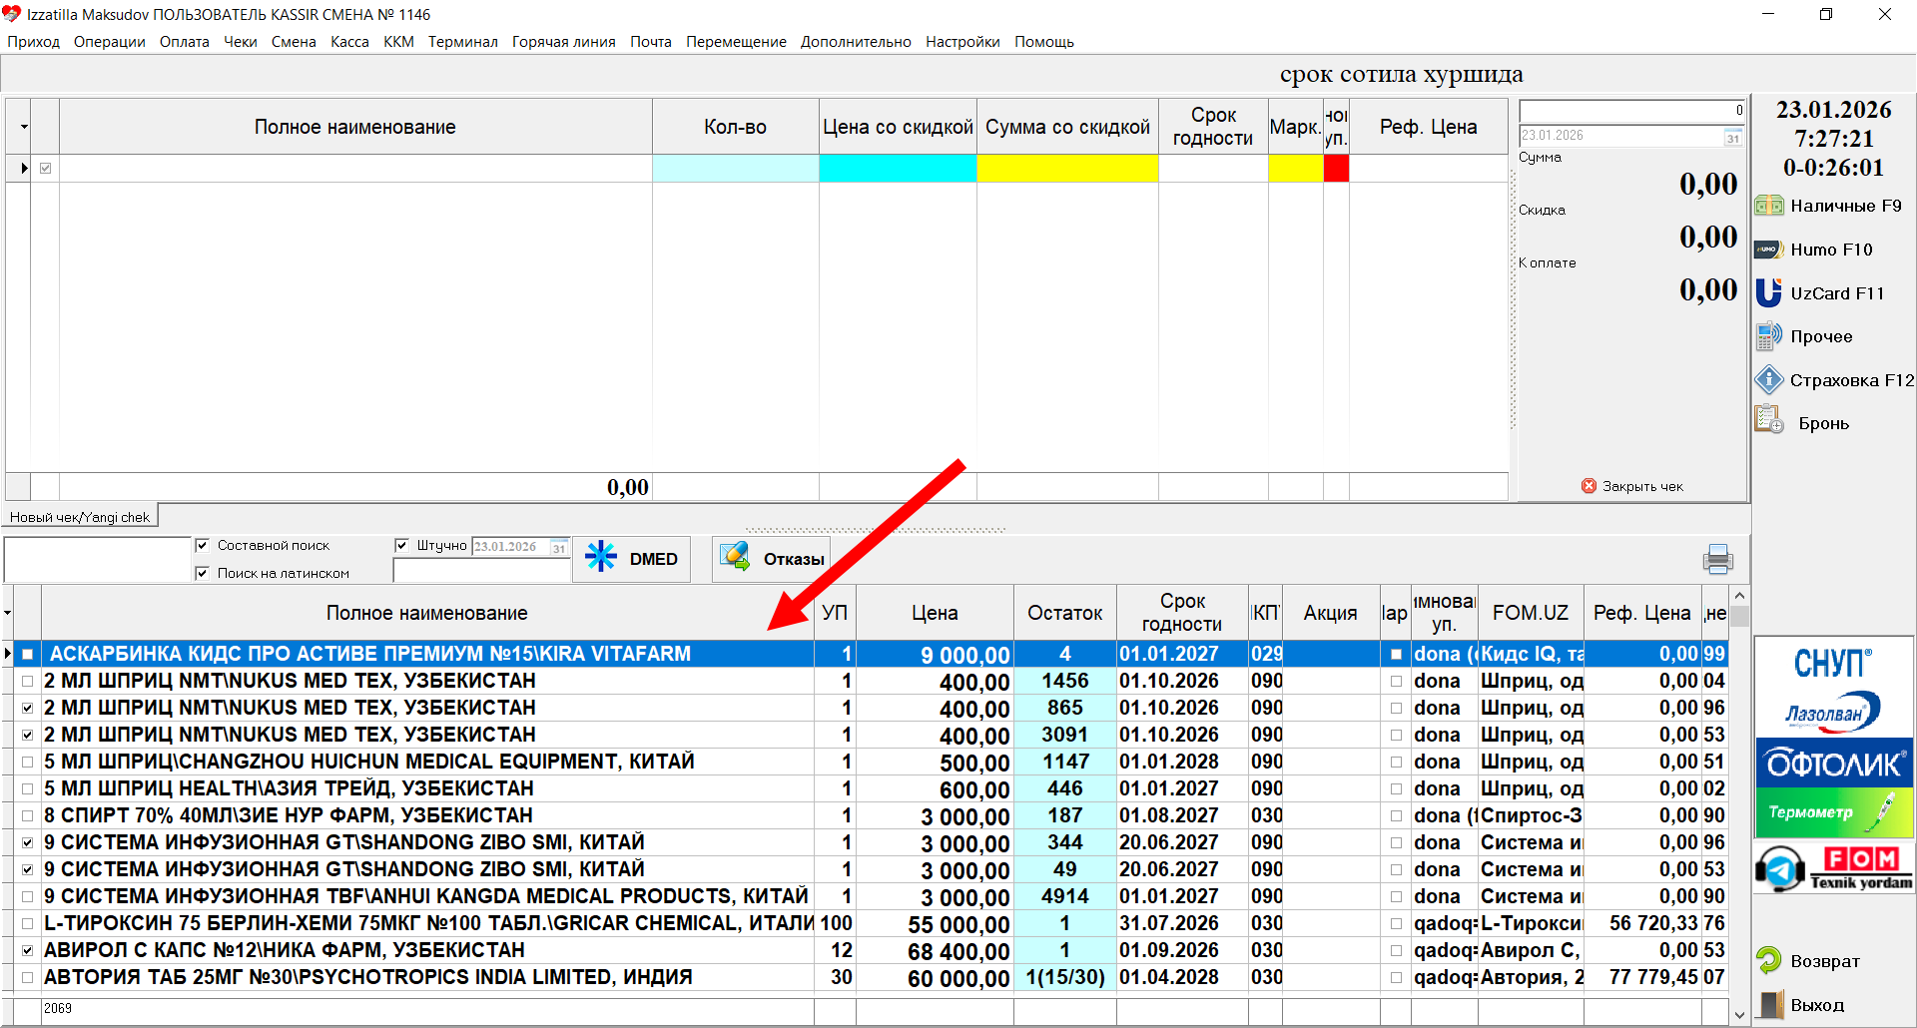Click the yellow Сумма со скидкой cell
Screen dimensions: 1917x1028
click(x=1066, y=169)
